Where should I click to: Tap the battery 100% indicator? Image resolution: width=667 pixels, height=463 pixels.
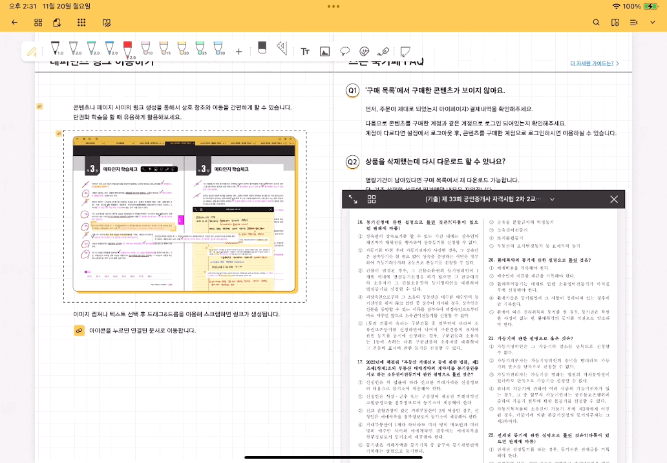(x=641, y=6)
